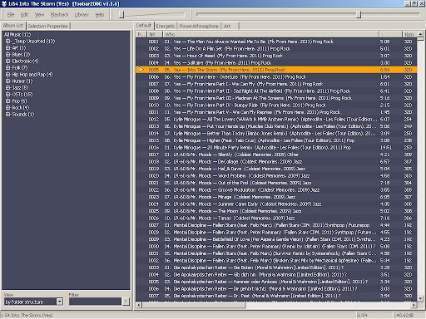Image resolution: width=426 pixels, height=319 pixels.
Task: Select the Art playlist tab
Action: (x=230, y=26)
